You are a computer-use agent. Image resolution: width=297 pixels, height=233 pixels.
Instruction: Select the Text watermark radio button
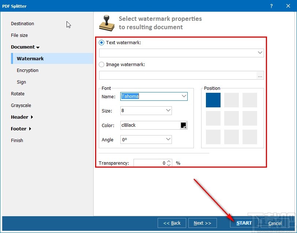point(102,43)
